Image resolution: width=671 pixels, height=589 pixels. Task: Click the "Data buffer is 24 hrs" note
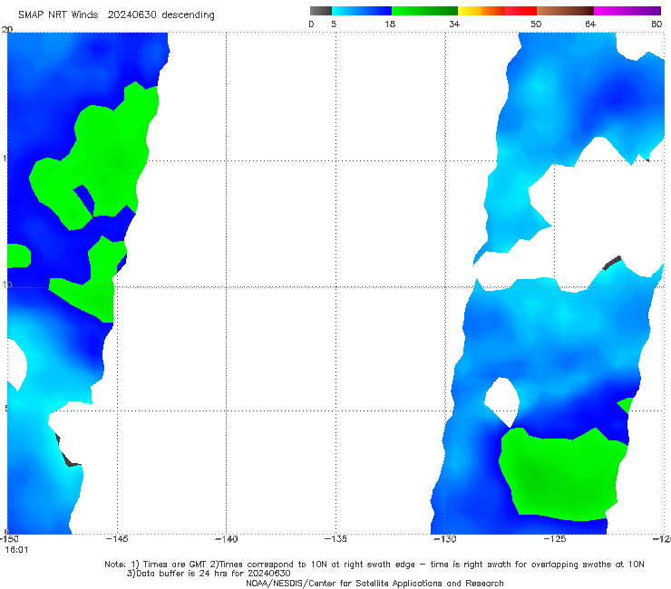coord(209,574)
